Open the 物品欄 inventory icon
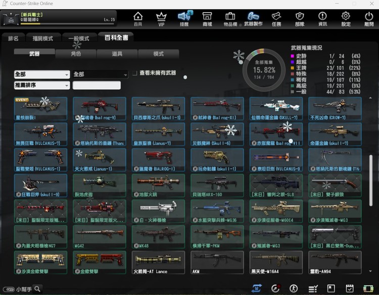The height and width of the screenshot is (295, 379). 230,19
